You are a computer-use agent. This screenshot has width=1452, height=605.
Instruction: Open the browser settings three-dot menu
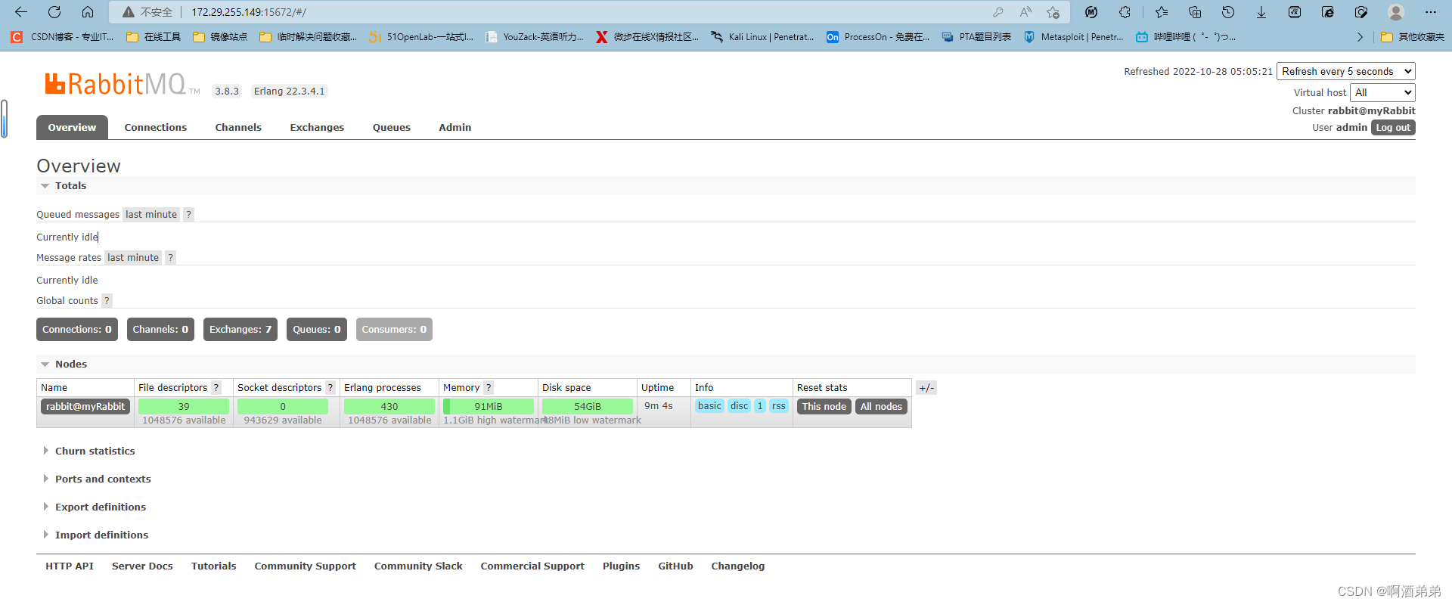(x=1430, y=12)
